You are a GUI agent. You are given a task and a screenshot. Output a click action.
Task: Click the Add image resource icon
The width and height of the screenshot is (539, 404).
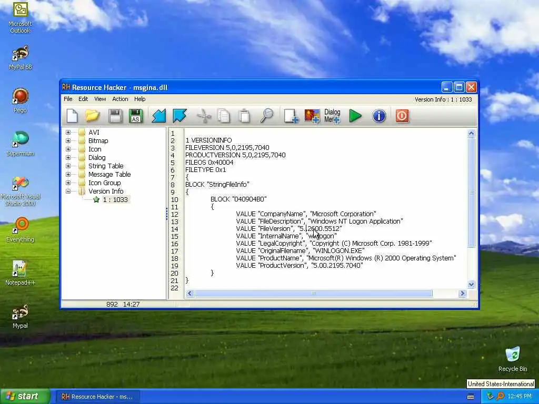coord(312,116)
